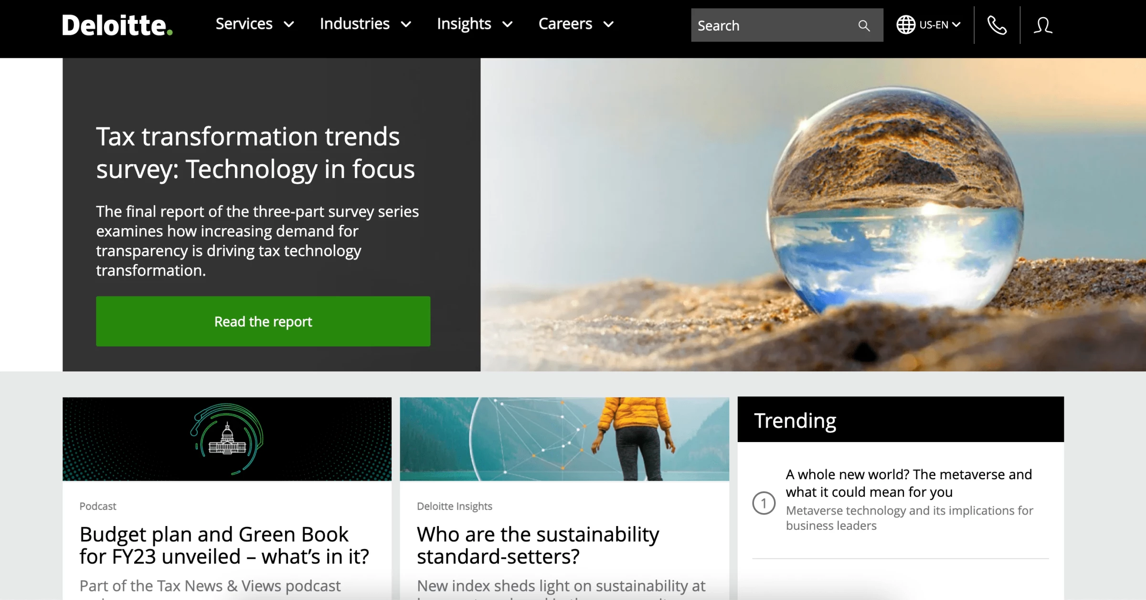Open the Insights menu
1146x600 pixels.
point(464,24)
